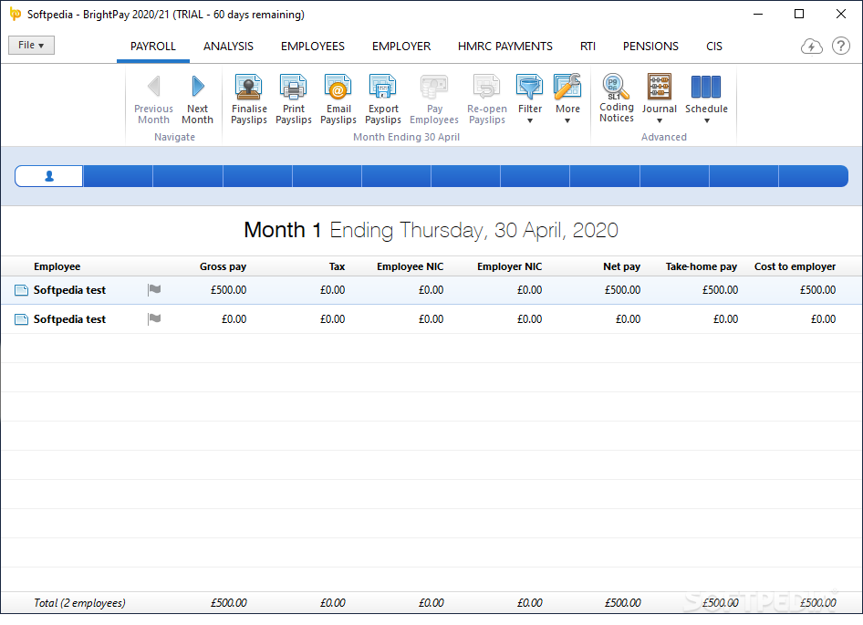This screenshot has width=863, height=625.
Task: Click Pay Employees icon
Action: 434,87
